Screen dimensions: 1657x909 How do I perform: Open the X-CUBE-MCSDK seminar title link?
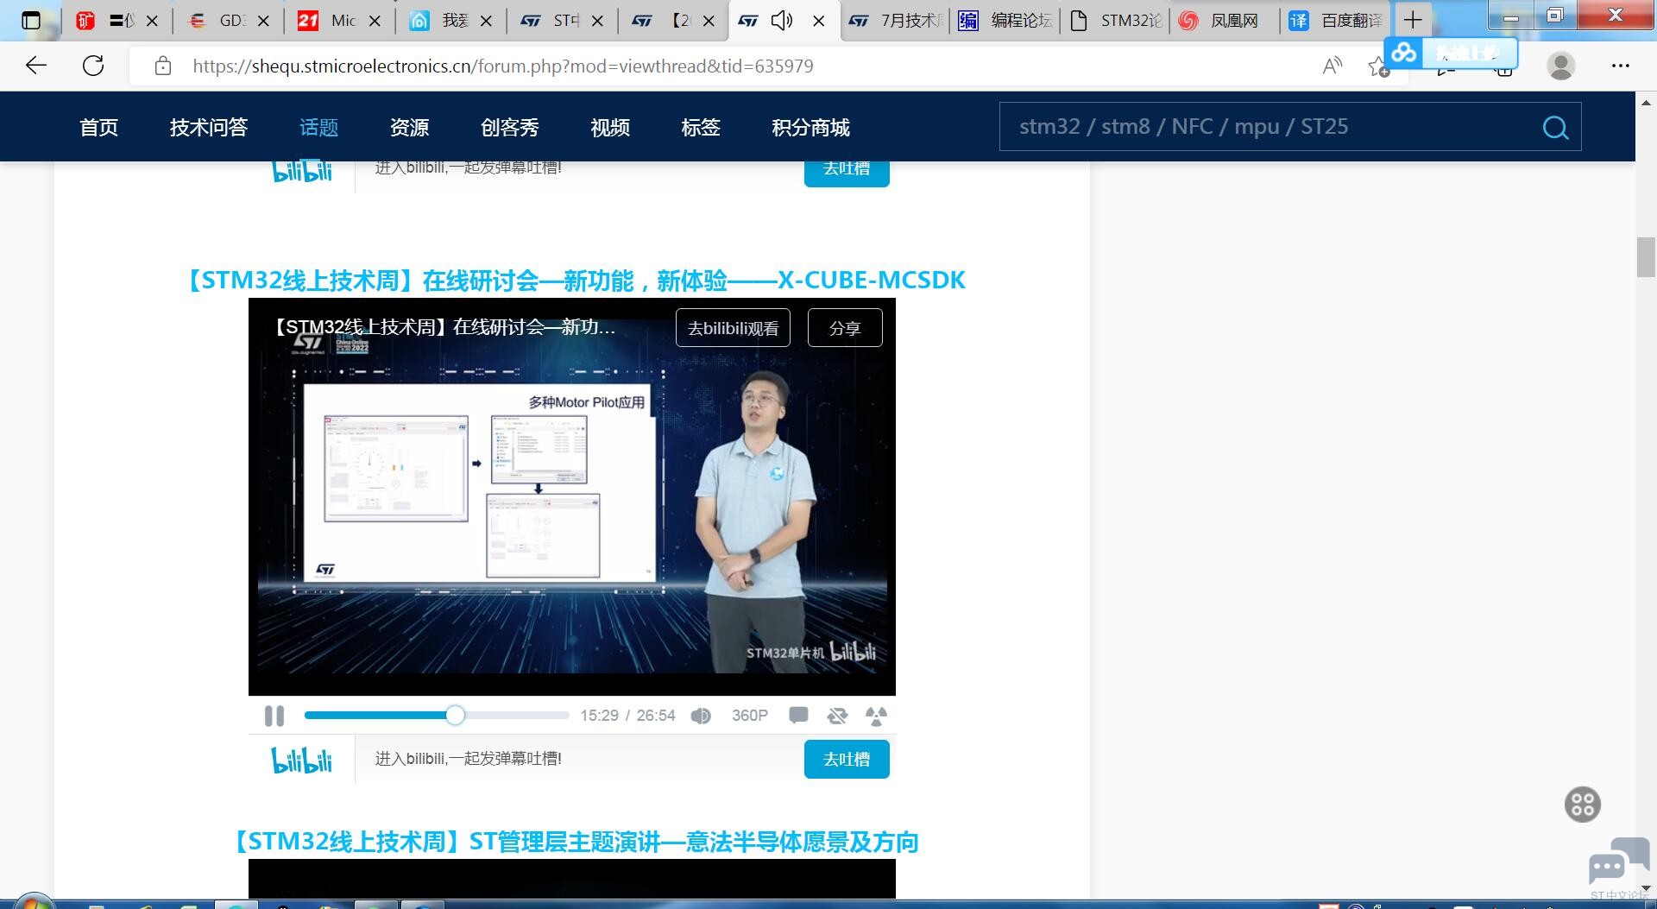click(x=576, y=281)
